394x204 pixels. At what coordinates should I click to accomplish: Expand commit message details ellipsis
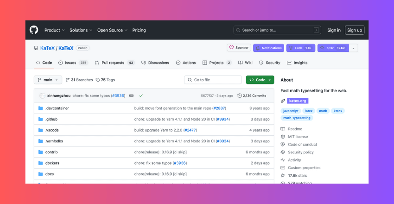coord(131,96)
